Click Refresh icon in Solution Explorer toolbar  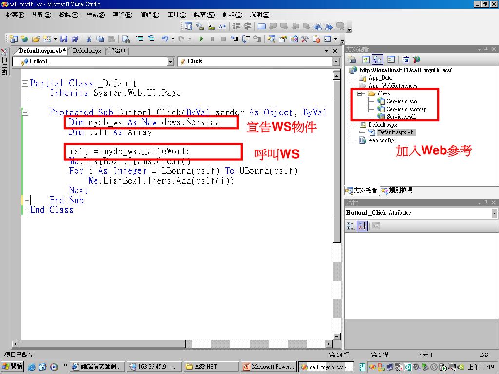pos(365,59)
